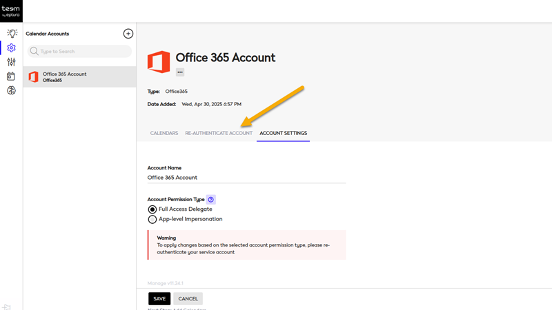The width and height of the screenshot is (552, 310).
Task: Open the gear settings sidebar icon
Action: point(11,48)
